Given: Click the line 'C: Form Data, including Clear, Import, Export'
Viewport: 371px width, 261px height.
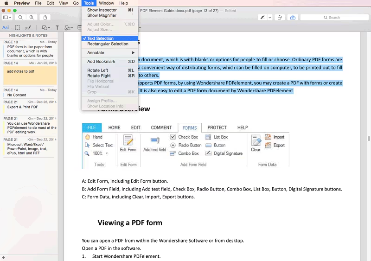Looking at the screenshot, I should 138,197.
